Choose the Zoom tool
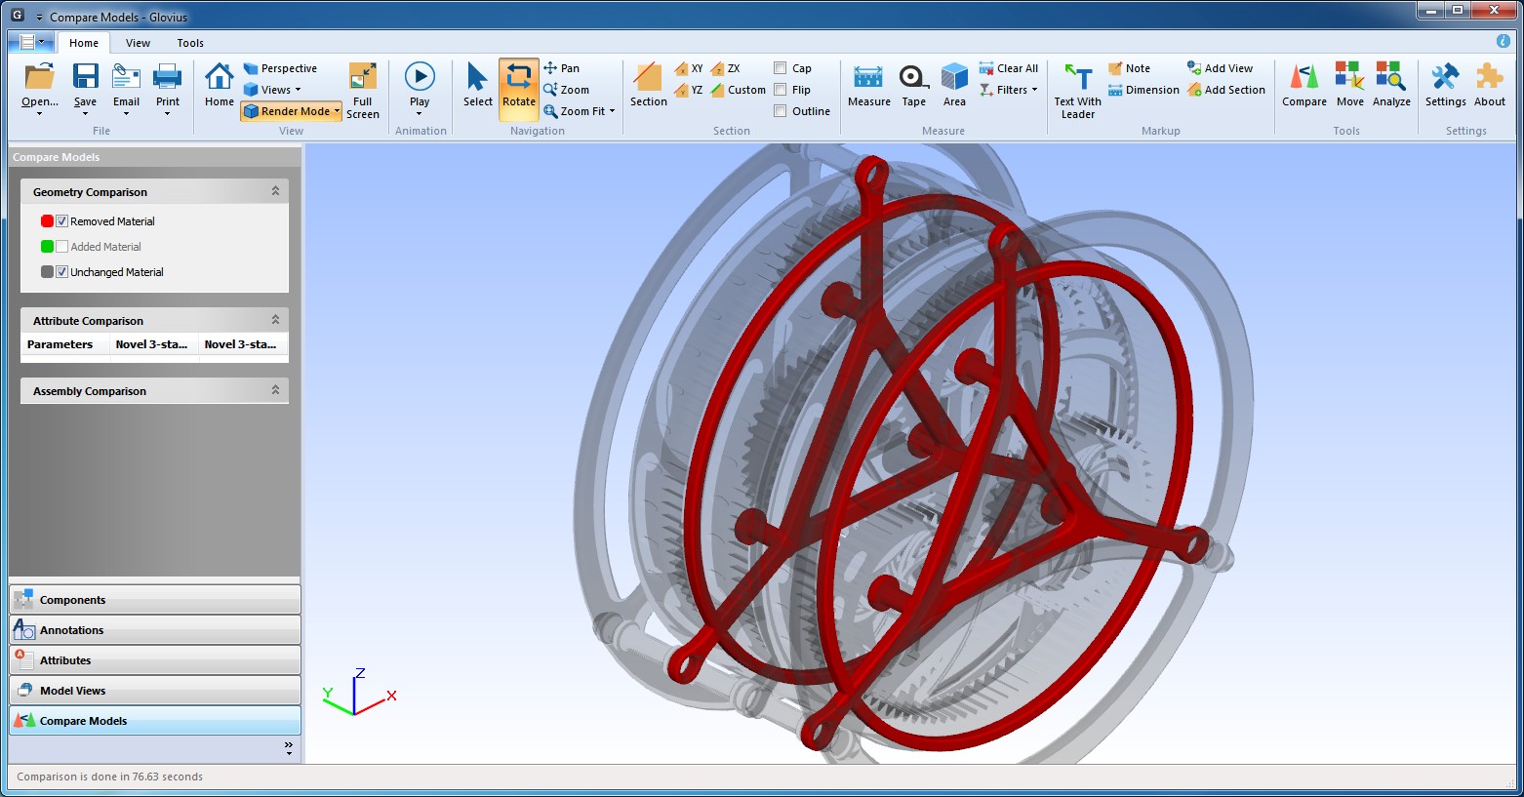Viewport: 1524px width, 797px height. 567,90
